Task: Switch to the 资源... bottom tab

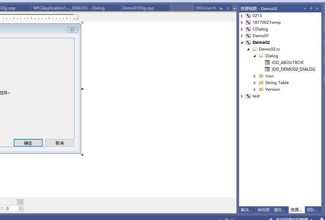Action: (296, 210)
